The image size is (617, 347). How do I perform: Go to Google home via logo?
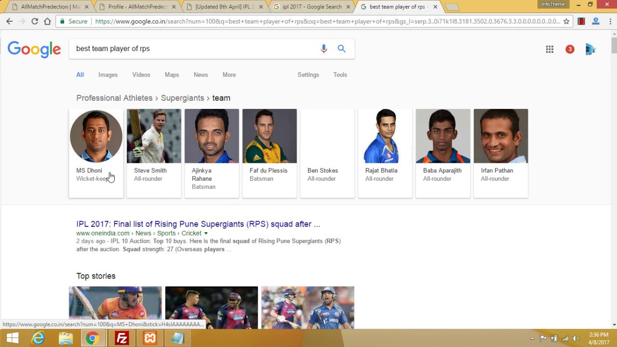tap(34, 49)
